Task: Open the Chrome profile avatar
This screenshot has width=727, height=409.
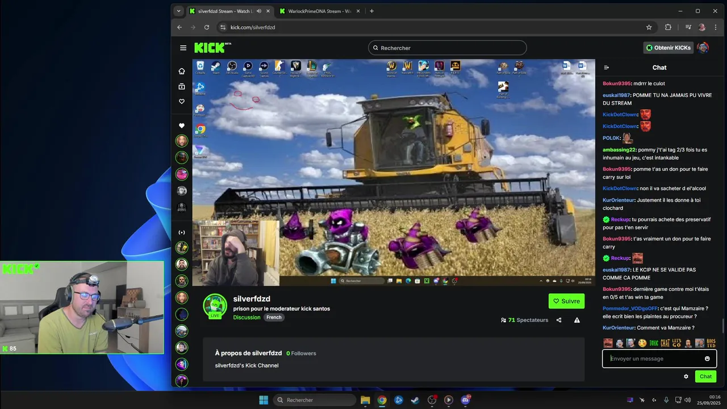Action: (x=702, y=27)
